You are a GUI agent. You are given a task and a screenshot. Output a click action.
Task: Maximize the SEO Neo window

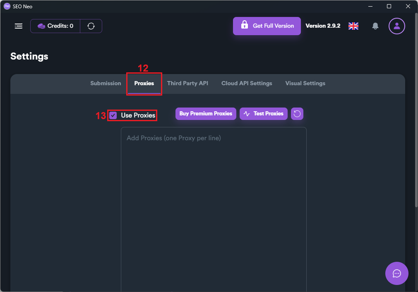coord(389,6)
